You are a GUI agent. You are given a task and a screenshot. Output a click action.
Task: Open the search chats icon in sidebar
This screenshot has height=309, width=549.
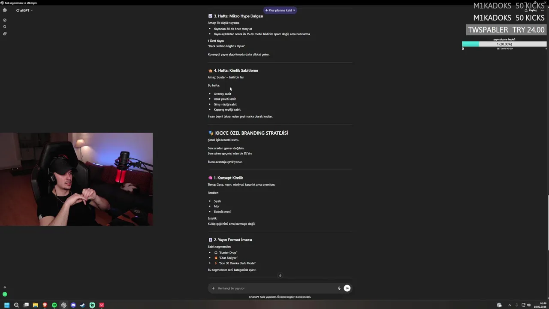[x=5, y=27]
